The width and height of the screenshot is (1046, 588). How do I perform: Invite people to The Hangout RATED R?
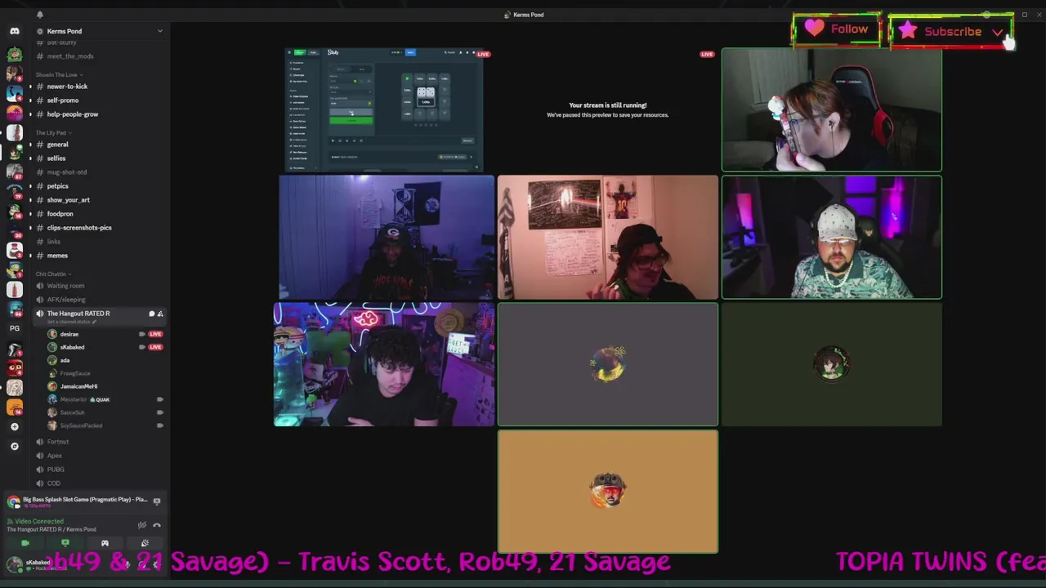coord(160,314)
